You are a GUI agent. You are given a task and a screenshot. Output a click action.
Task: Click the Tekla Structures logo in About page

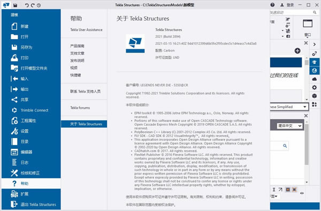[x=135, y=43]
